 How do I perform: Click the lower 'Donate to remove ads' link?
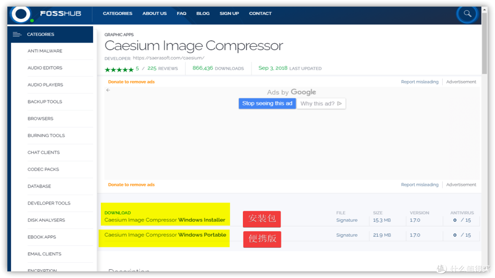tap(131, 185)
